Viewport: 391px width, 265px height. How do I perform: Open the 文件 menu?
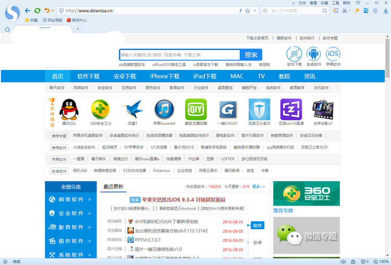(x=302, y=3)
